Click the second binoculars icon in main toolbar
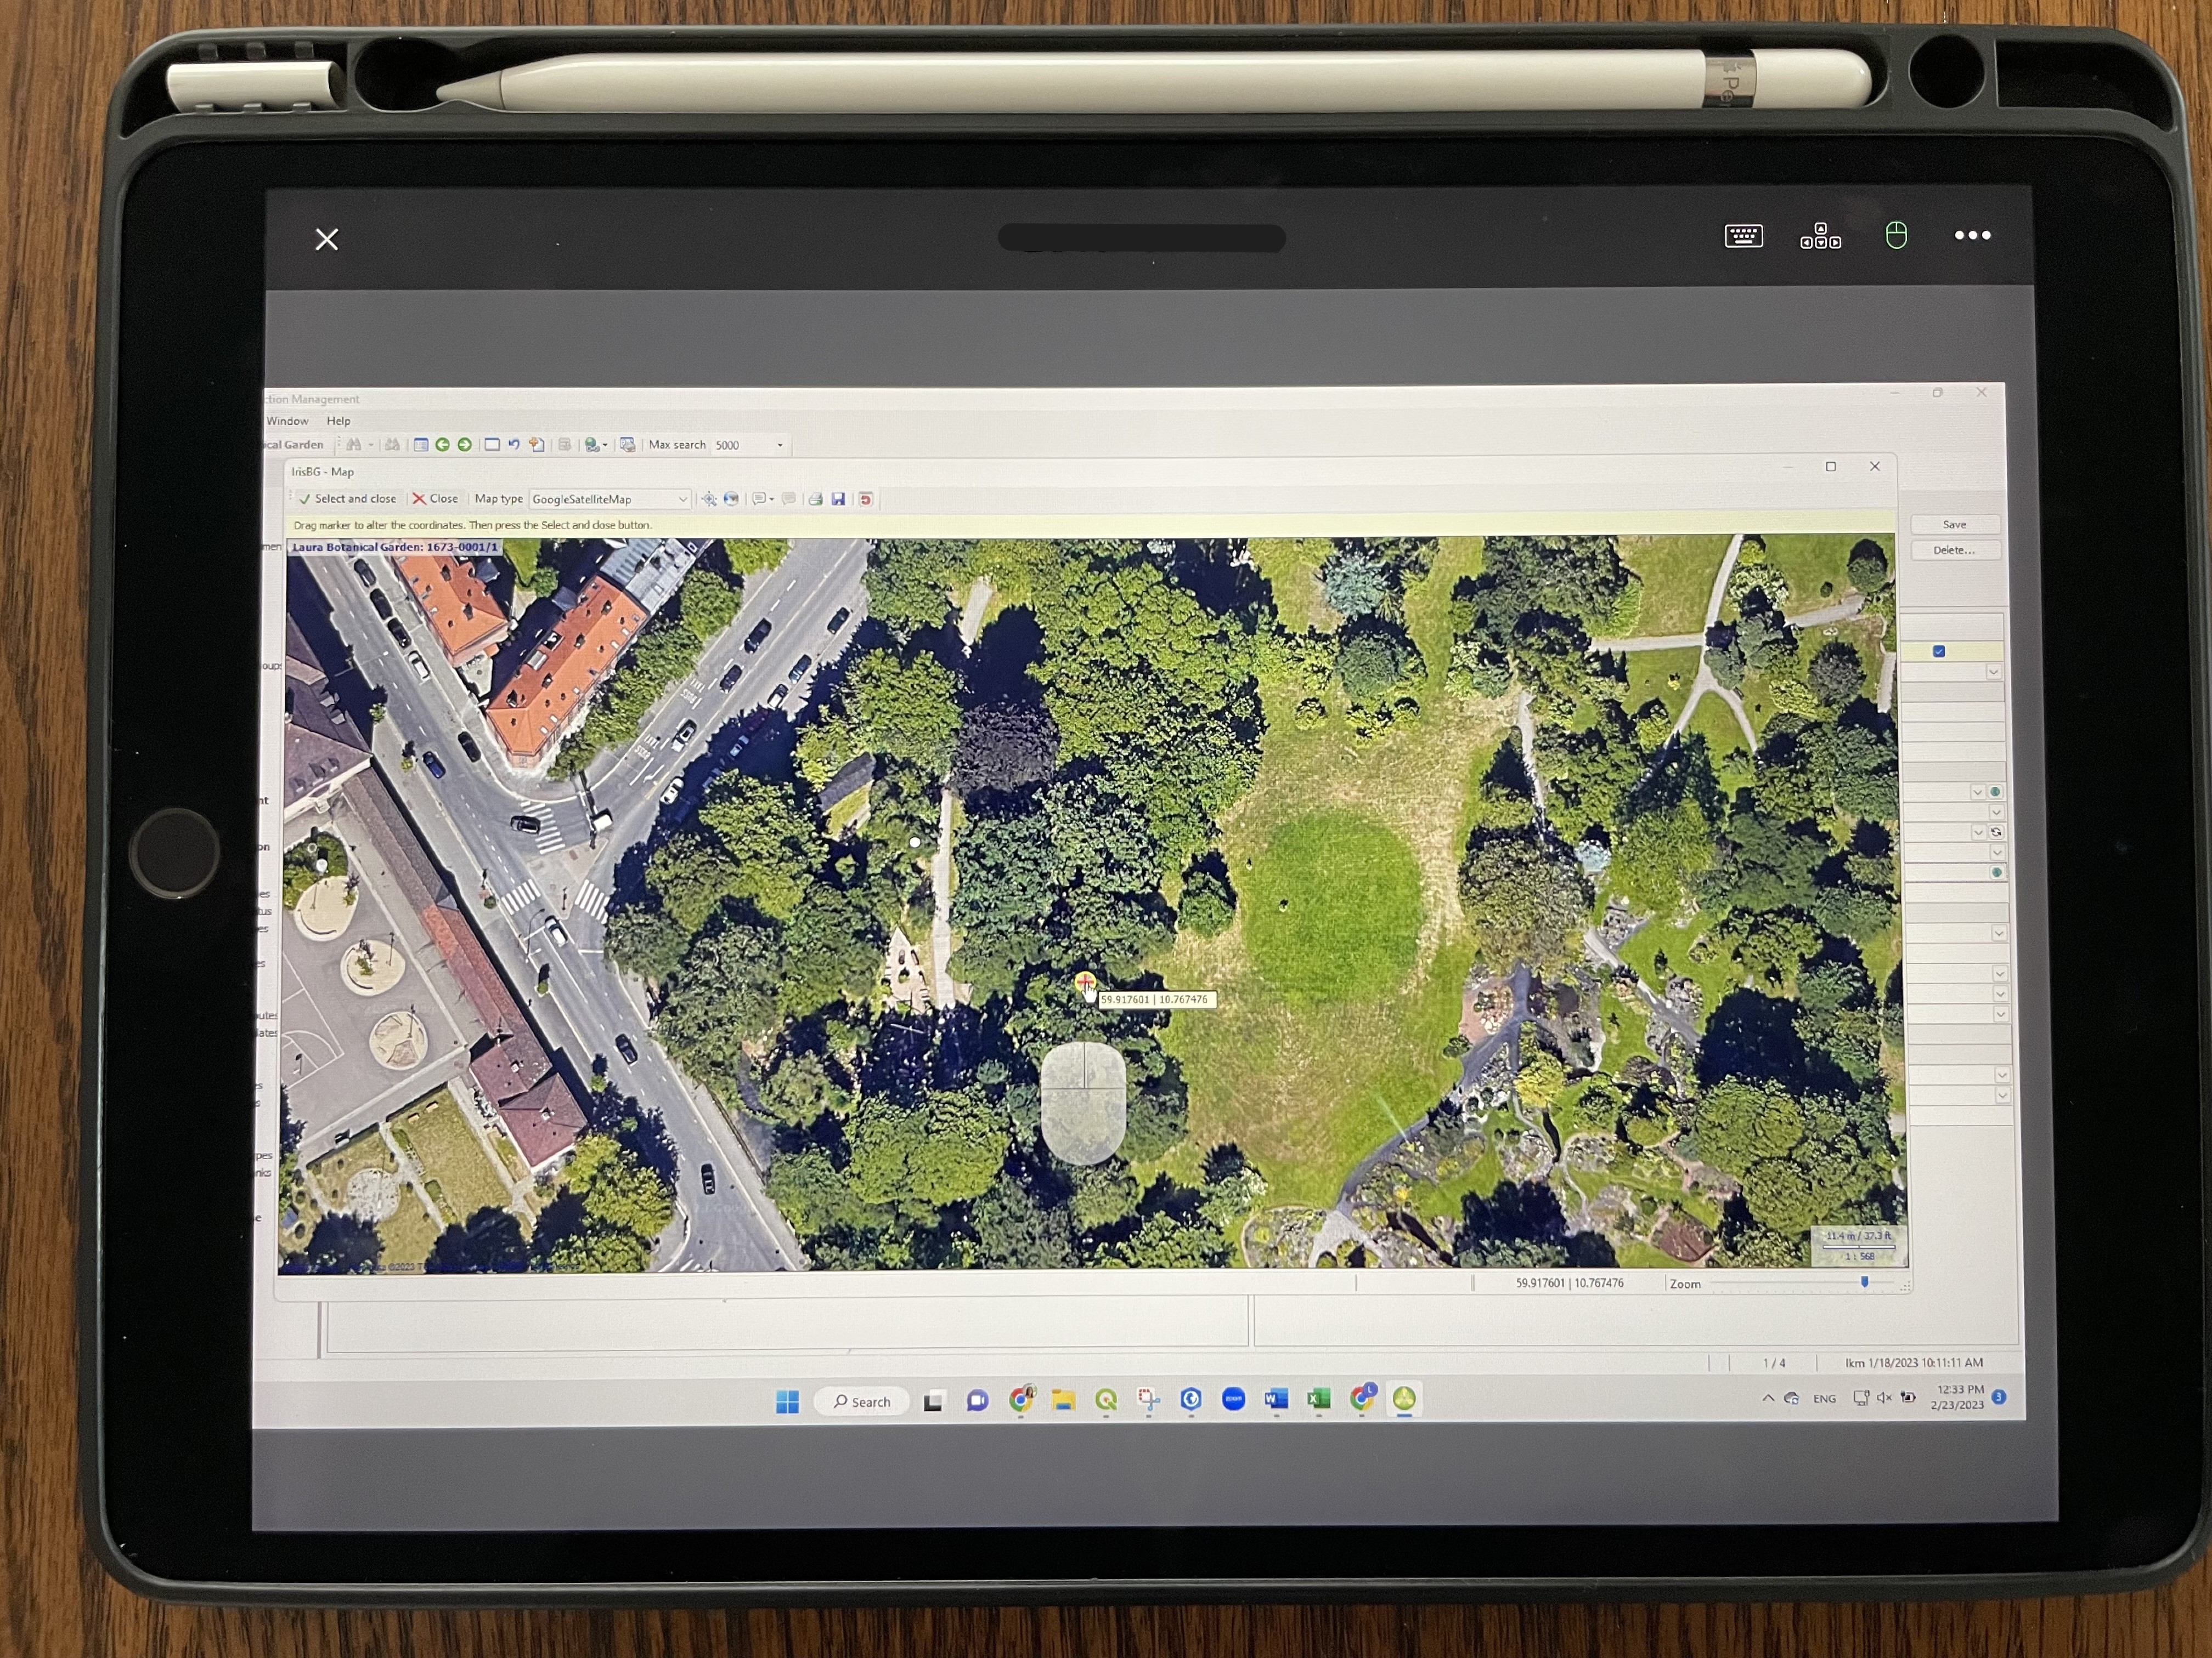Screen dimensions: 2212x1658 coord(392,445)
